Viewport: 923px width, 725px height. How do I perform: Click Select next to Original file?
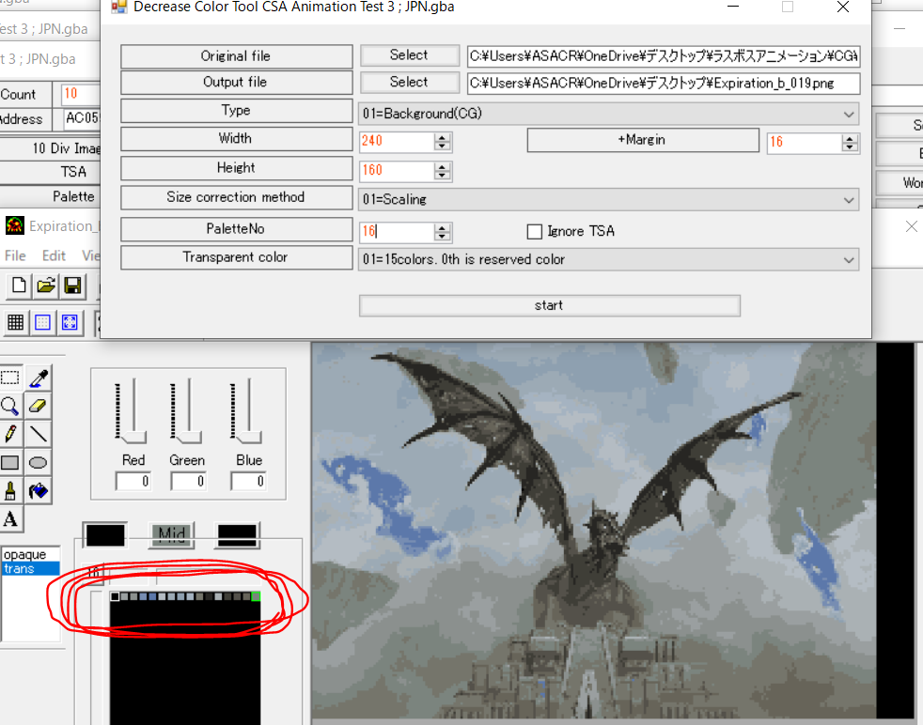(410, 54)
